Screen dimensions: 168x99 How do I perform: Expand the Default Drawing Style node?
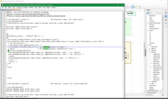click(148, 23)
